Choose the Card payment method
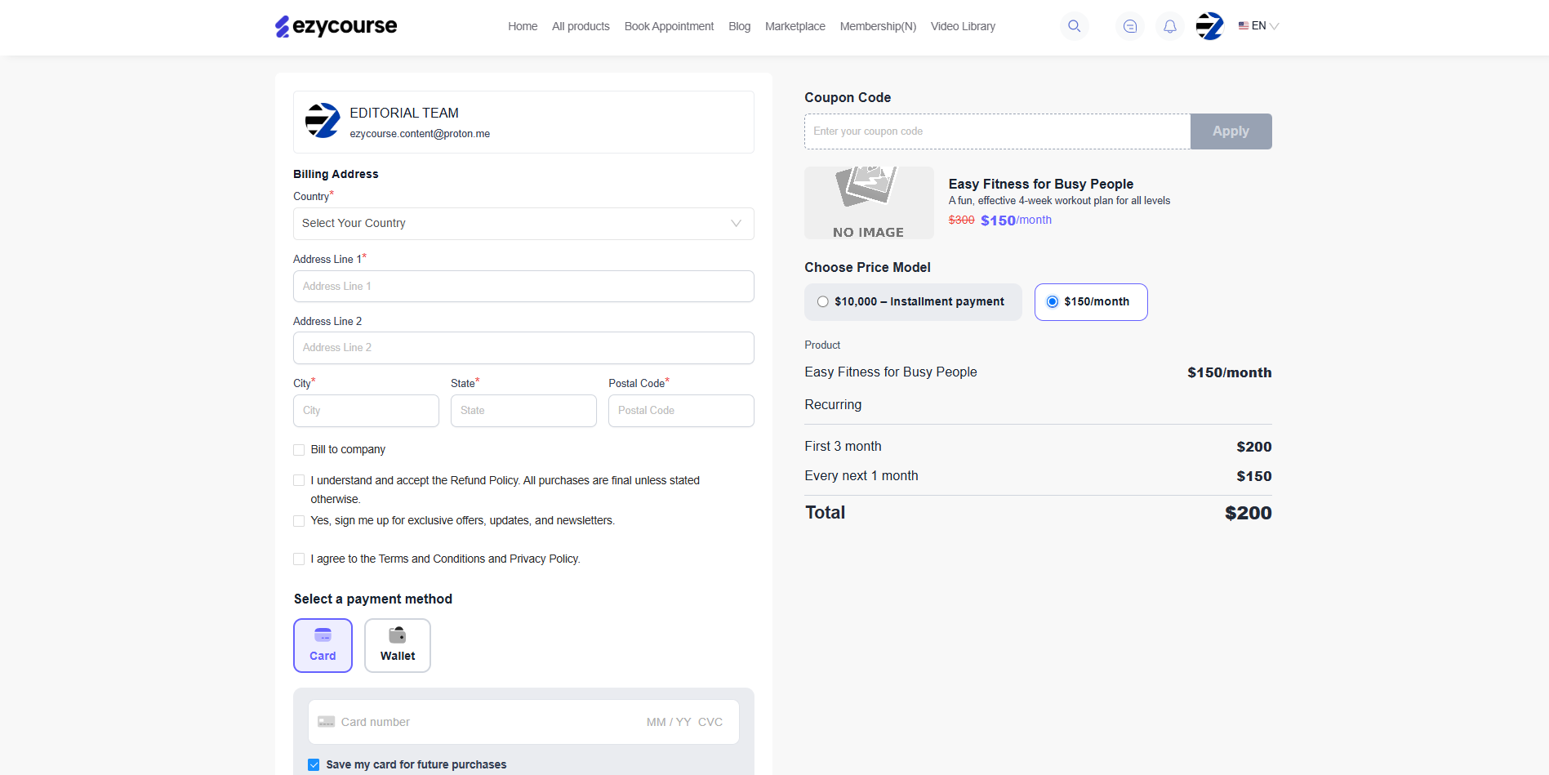 point(323,645)
